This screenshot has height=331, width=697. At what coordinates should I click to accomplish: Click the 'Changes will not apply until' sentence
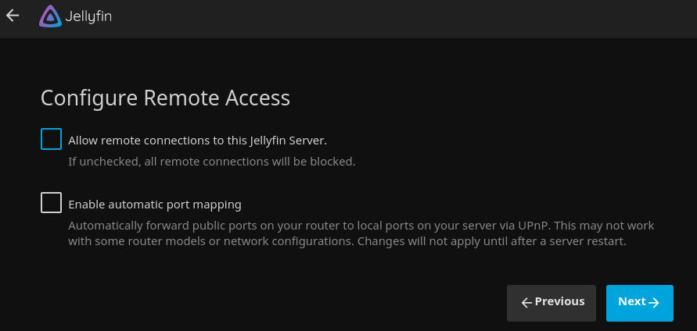(x=491, y=241)
